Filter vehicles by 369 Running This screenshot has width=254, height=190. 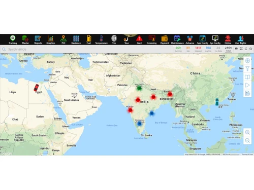pyautogui.click(x=178, y=49)
